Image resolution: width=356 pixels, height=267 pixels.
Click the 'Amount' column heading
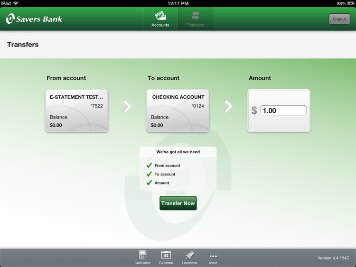click(260, 78)
